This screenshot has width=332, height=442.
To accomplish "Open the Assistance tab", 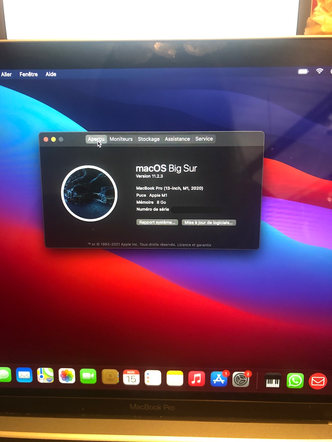I will pos(177,139).
